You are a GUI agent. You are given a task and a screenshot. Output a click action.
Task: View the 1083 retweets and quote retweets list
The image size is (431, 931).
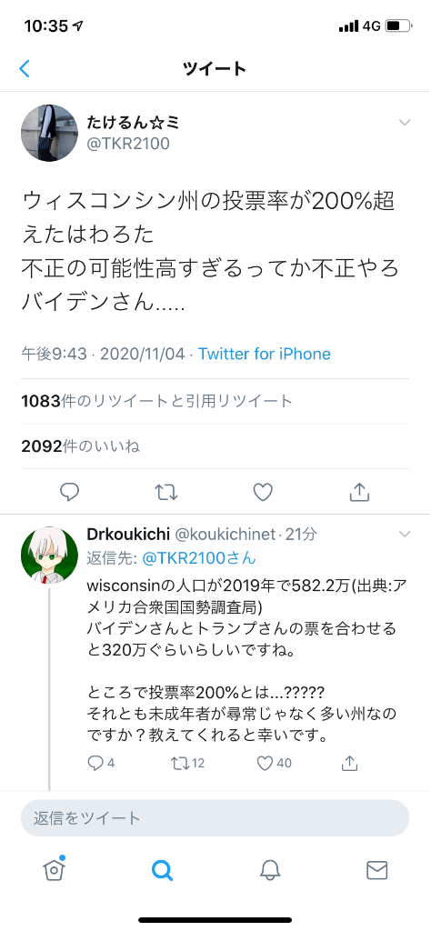(x=157, y=401)
